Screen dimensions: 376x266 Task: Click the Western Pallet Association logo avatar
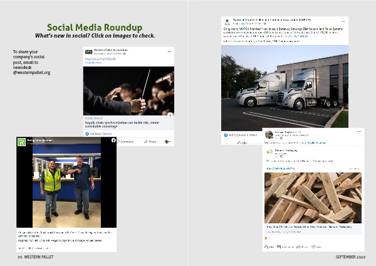88,52
